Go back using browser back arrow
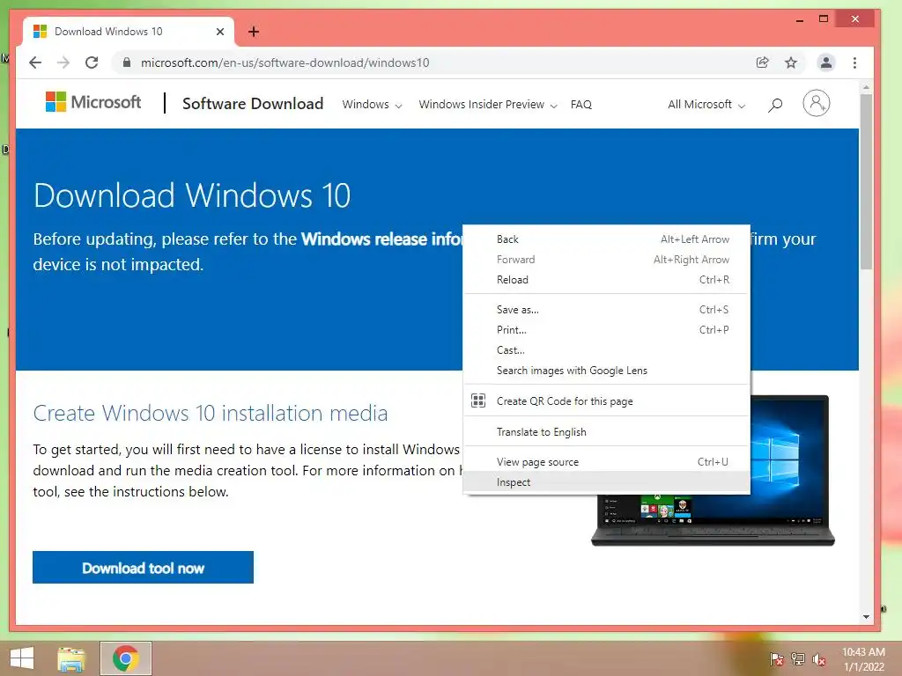Viewport: 902px width, 676px height. (x=35, y=62)
